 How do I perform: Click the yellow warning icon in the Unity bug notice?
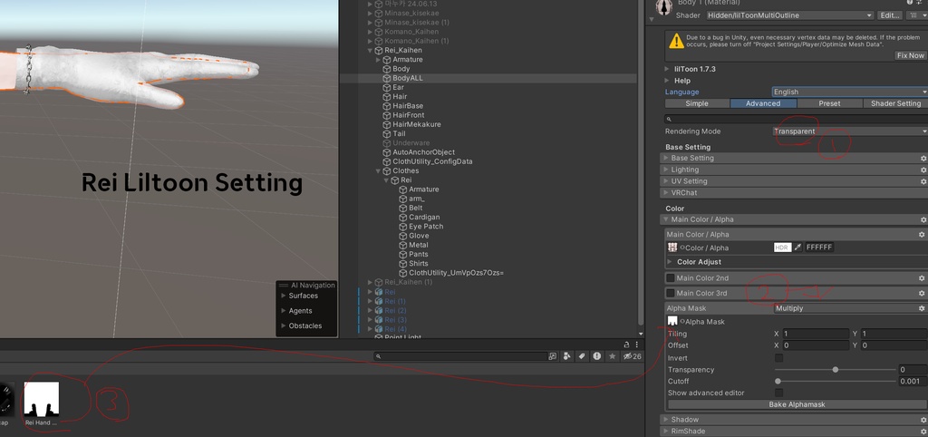(x=676, y=42)
